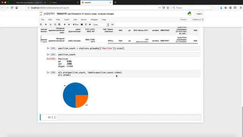Open the Widgets menu
Viewport: 243px width, 137px height.
(94, 19)
